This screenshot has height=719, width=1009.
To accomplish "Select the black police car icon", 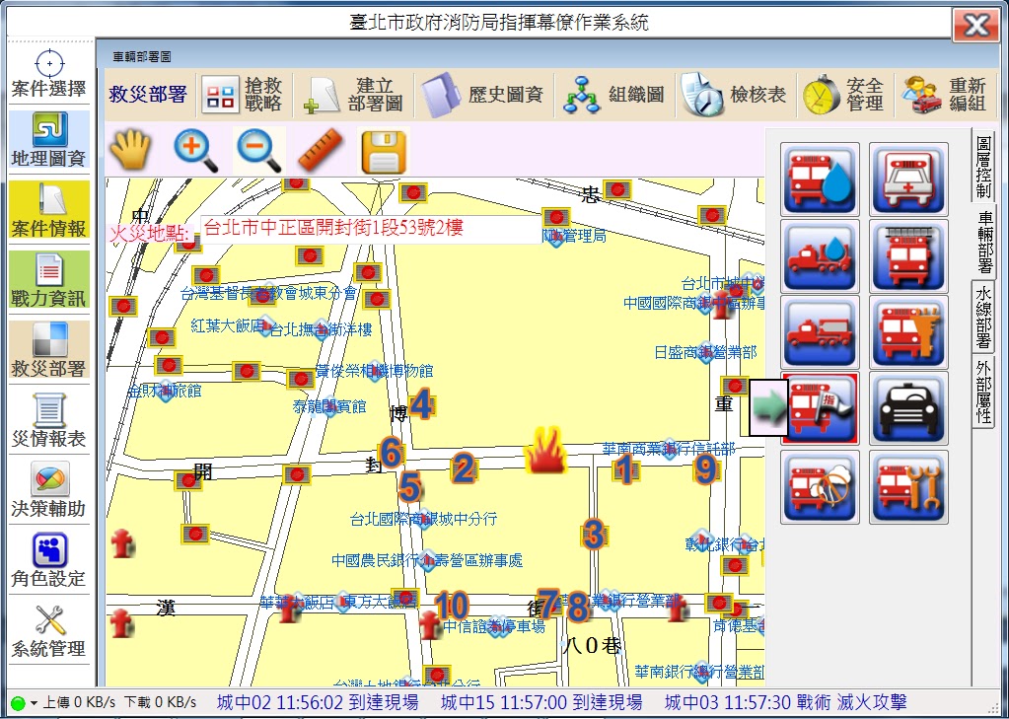I will click(x=907, y=408).
